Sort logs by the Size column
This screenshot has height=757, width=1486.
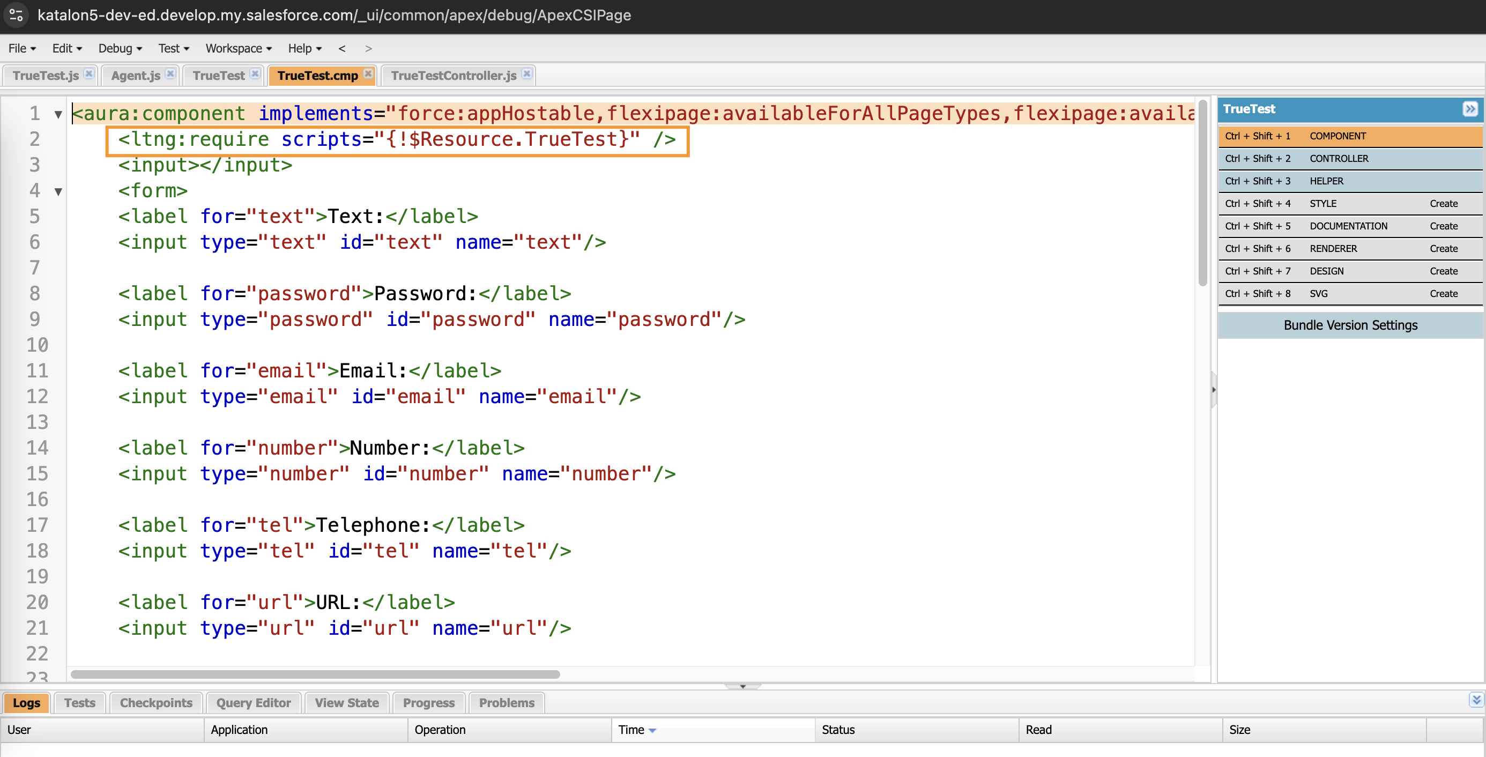(1324, 730)
